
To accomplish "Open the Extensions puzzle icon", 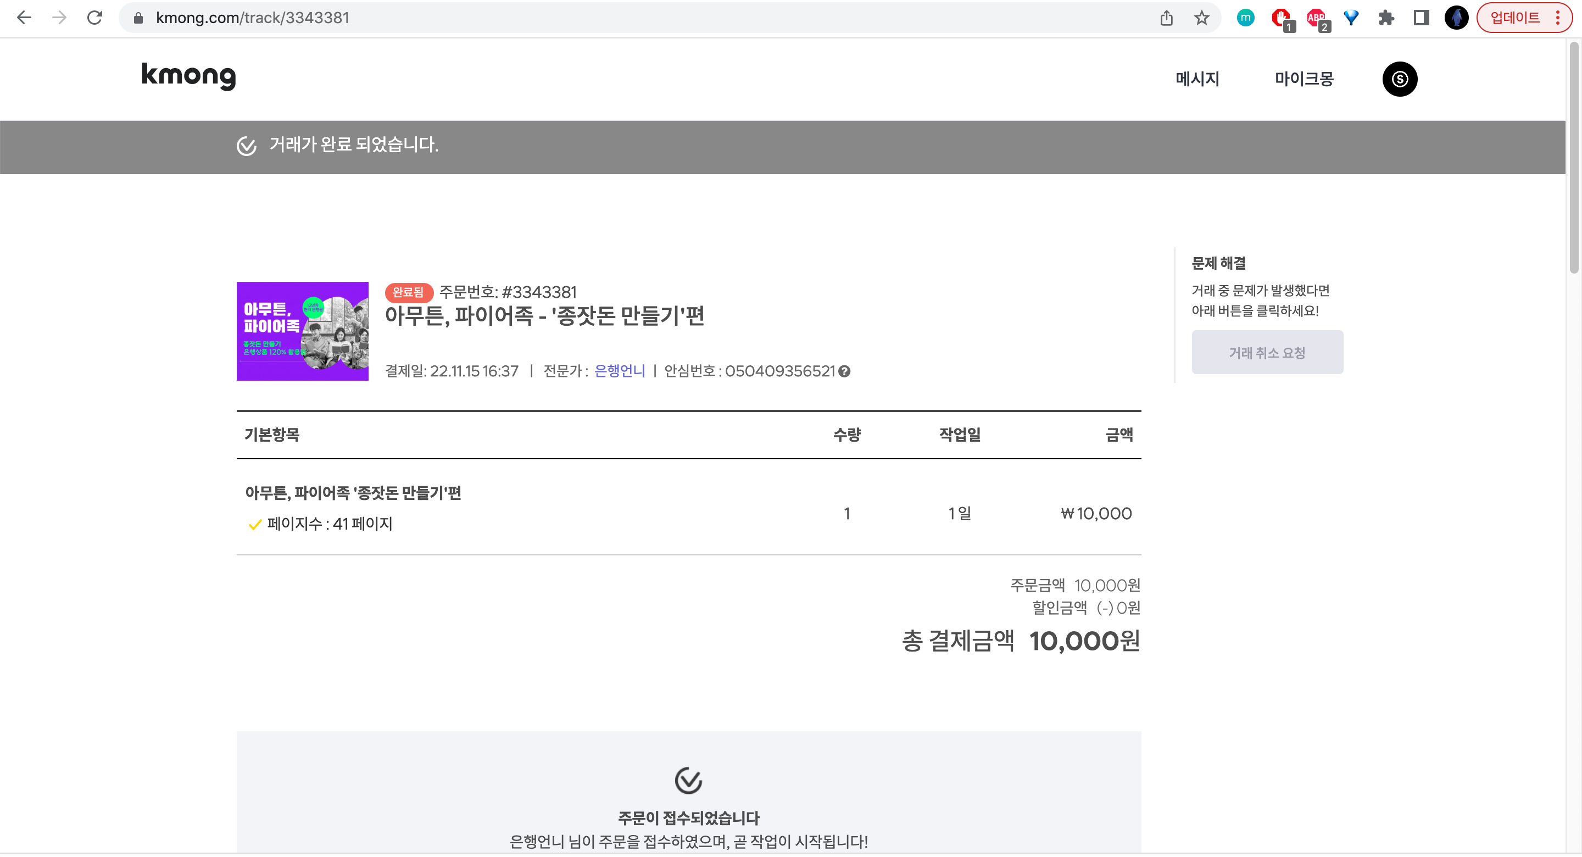I will click(x=1385, y=18).
